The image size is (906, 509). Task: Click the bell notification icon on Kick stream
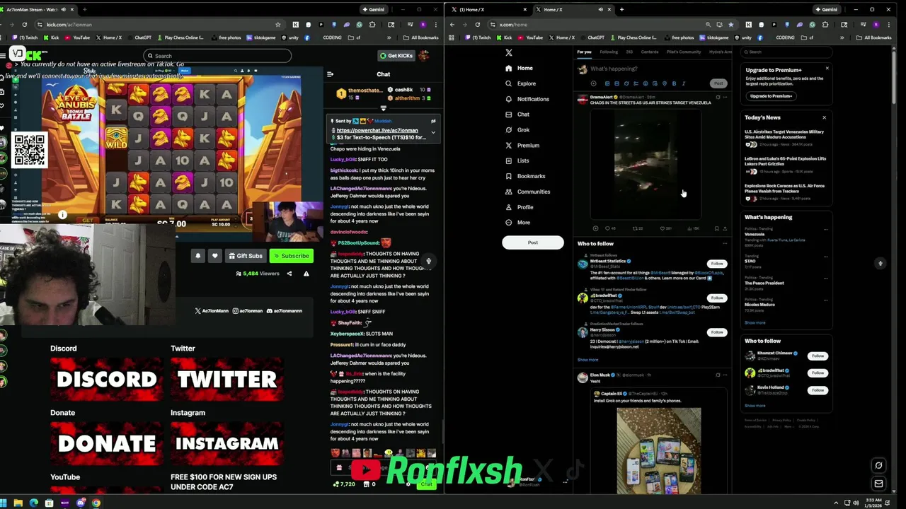click(x=197, y=256)
